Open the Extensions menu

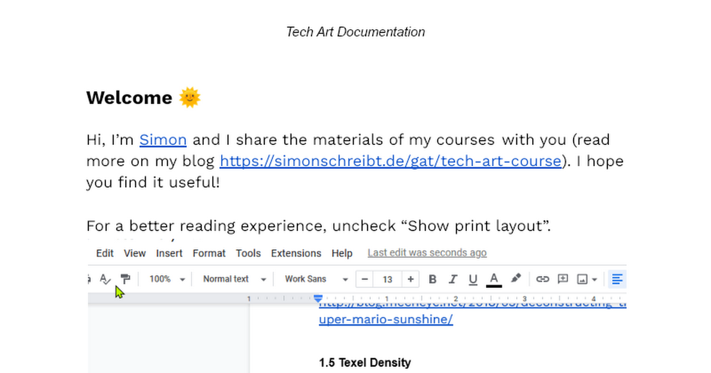pyautogui.click(x=296, y=253)
